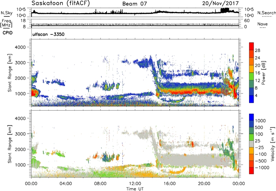Pick the light green 12–16 dB Power swatch
276x191 pixels.
252,76
